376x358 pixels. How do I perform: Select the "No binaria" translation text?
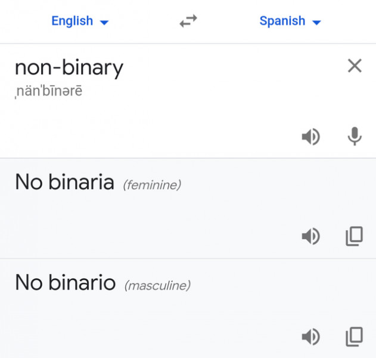point(64,182)
